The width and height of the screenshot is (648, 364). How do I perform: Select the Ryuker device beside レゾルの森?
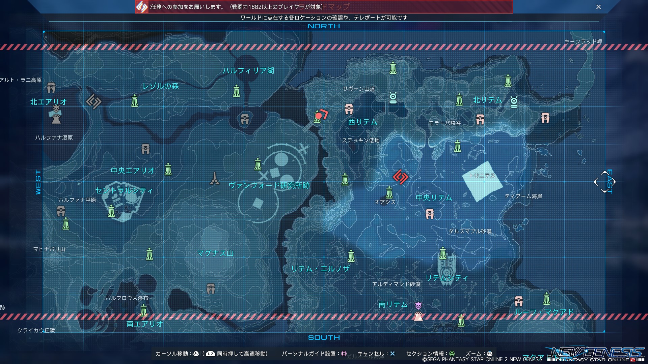(x=135, y=100)
